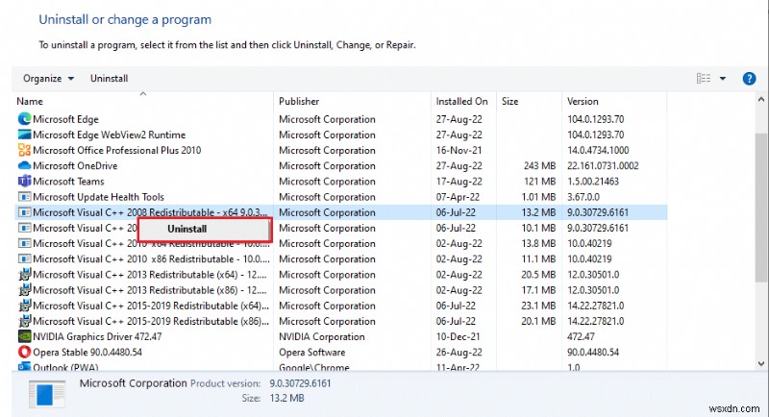Image resolution: width=769 pixels, height=417 pixels.
Task: Select Visual C++ 2015-2019 Redistributable (x86) entry
Action: (151, 321)
